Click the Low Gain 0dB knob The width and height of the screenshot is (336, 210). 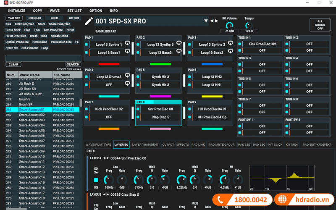(x=122, y=180)
